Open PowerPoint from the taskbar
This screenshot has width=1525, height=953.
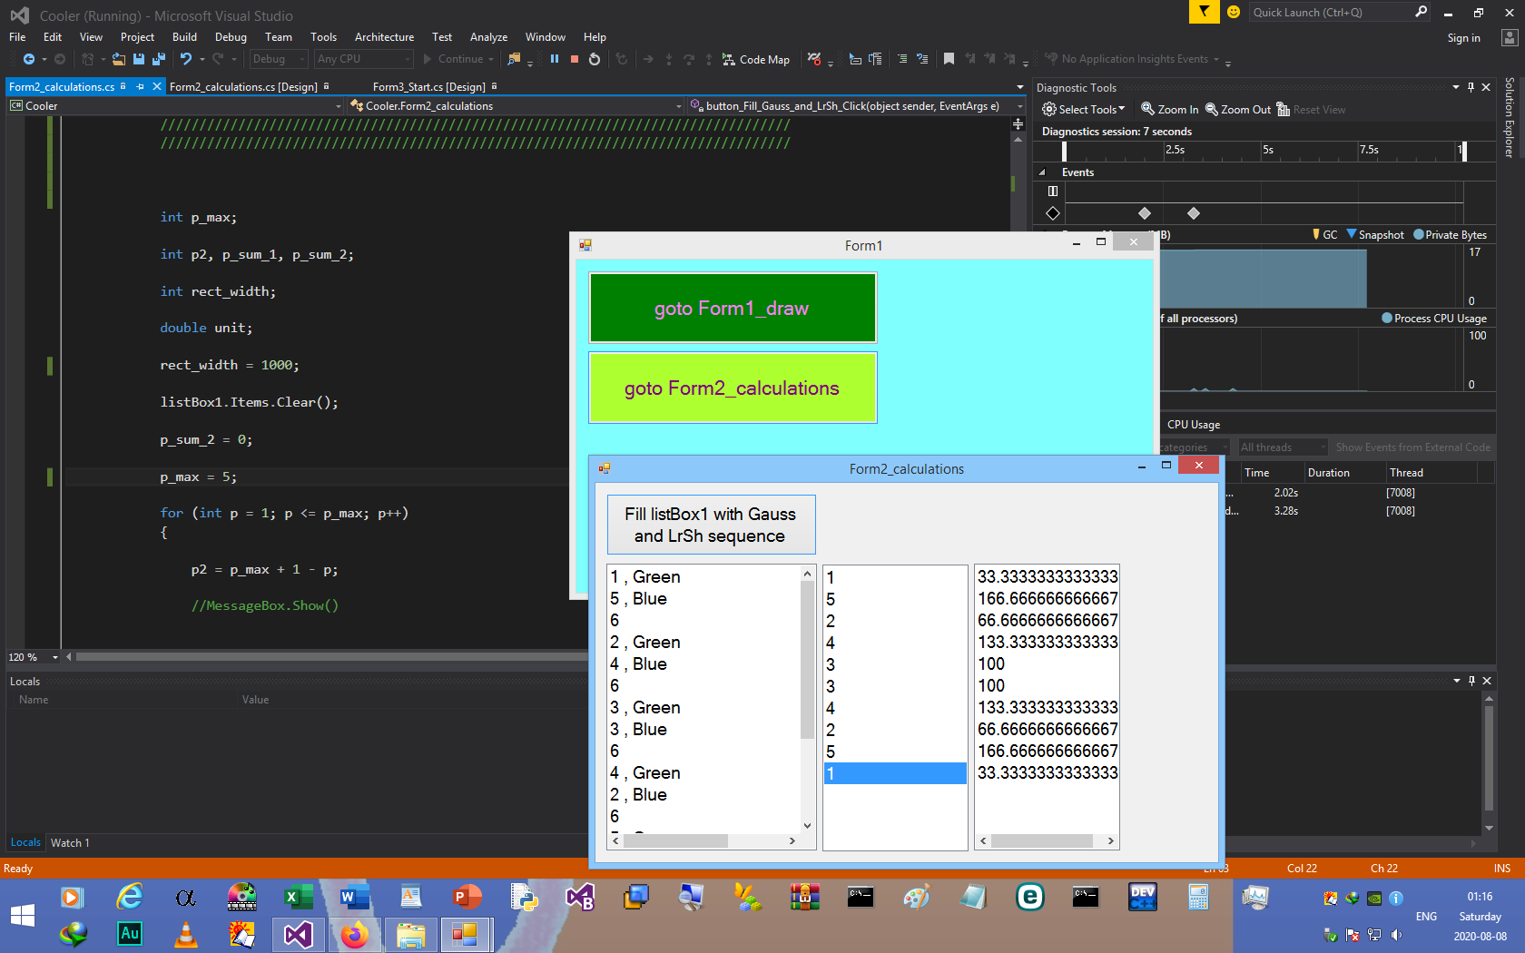coord(467,898)
